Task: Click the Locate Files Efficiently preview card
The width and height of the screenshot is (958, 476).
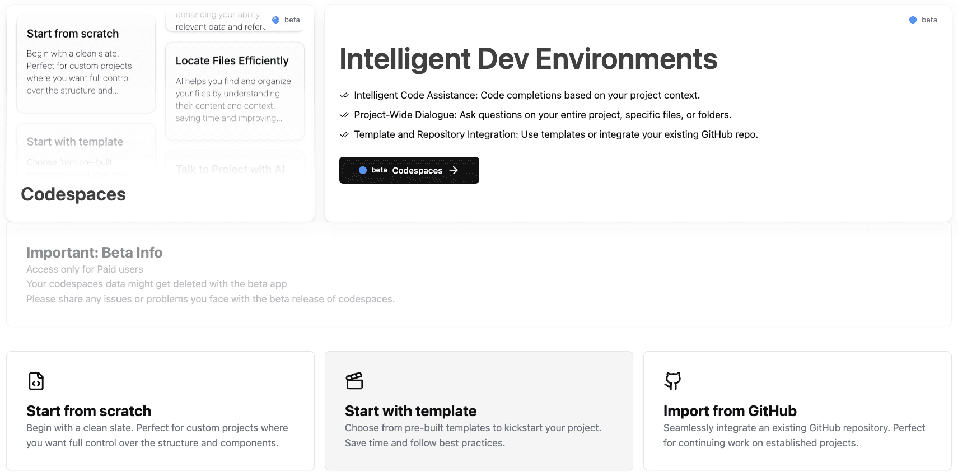Action: click(x=235, y=91)
